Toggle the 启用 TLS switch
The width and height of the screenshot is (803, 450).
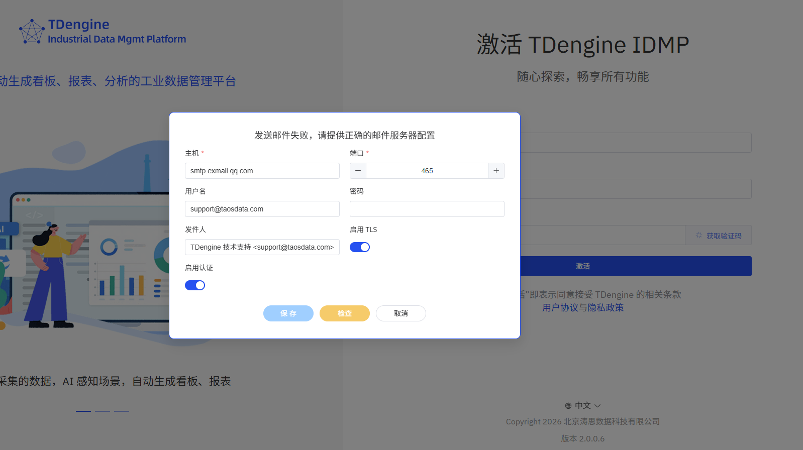click(x=360, y=247)
